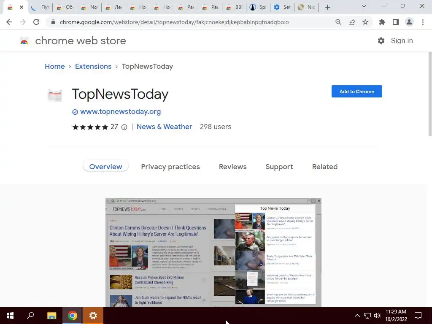This screenshot has height=324, width=432.
Task: Click the Sign in link
Action: coord(402,41)
